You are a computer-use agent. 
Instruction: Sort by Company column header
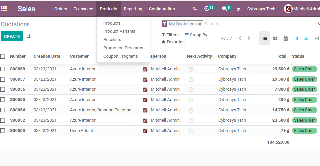pos(227,56)
